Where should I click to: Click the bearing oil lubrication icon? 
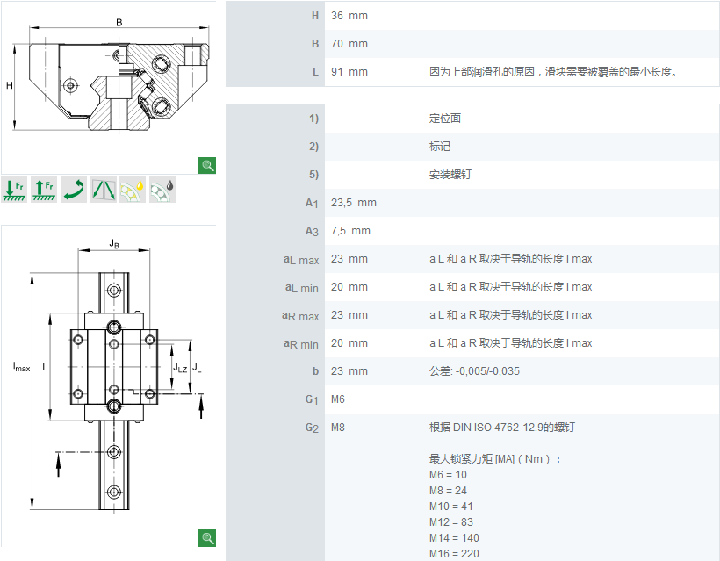[x=133, y=190]
